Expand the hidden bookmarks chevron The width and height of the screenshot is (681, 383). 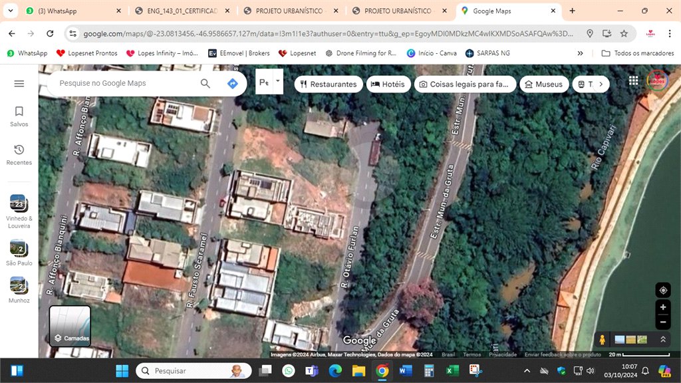[580, 53]
